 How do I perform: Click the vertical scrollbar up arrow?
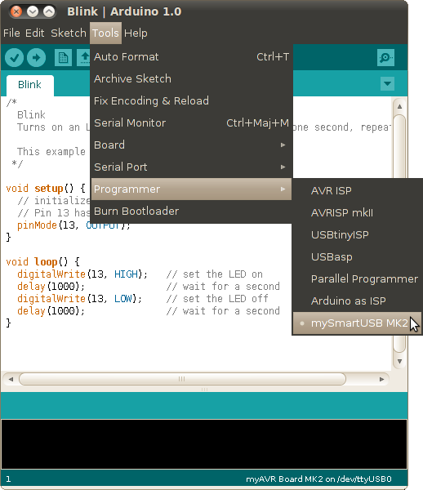(399, 106)
